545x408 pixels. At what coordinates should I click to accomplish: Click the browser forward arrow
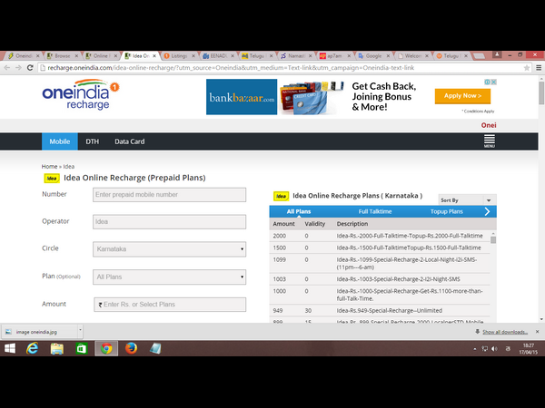coord(18,68)
